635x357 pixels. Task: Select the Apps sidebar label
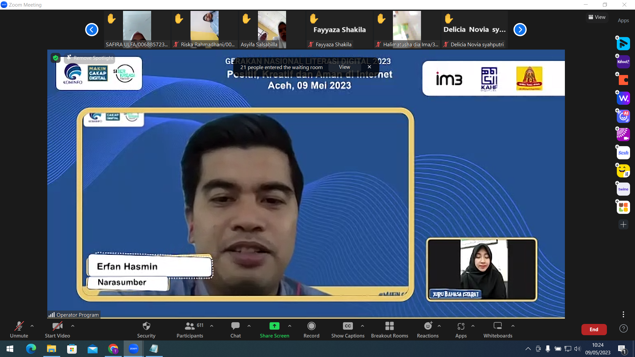point(623,20)
